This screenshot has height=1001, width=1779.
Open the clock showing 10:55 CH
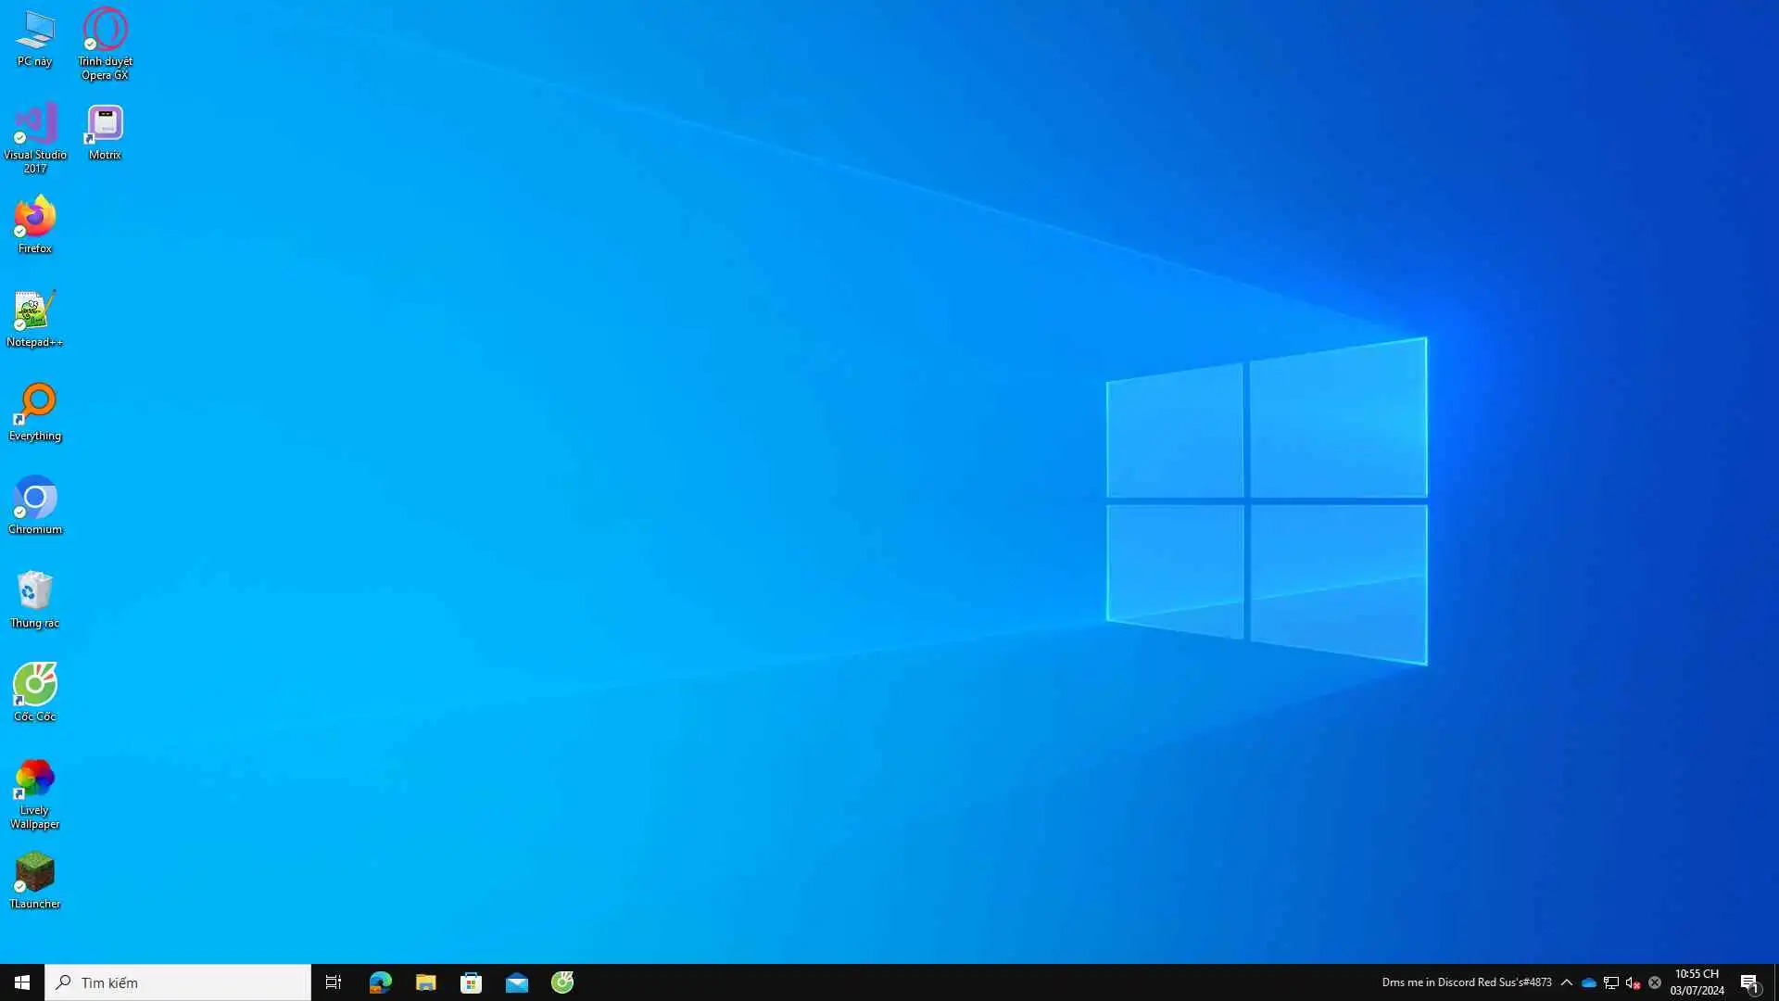pos(1697,982)
